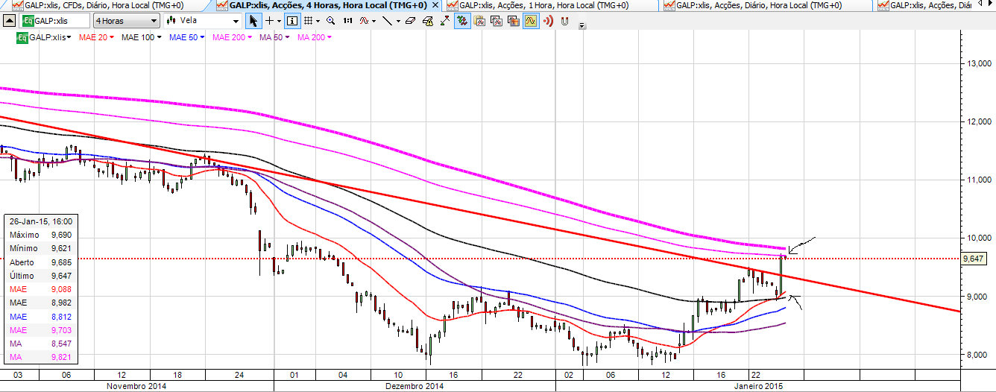Screen dimensions: 996x392
Task: Toggle the data info box button
Action: (x=292, y=21)
